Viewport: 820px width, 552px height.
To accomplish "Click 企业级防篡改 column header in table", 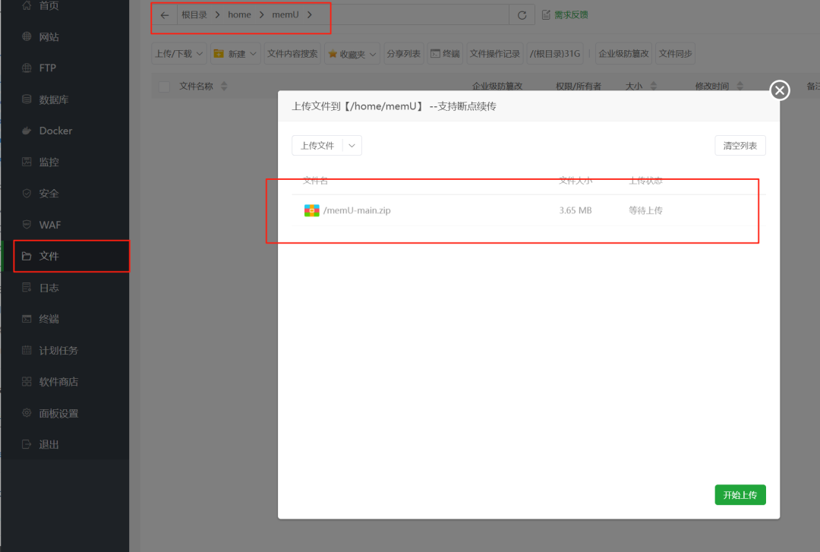I will pyautogui.click(x=497, y=86).
